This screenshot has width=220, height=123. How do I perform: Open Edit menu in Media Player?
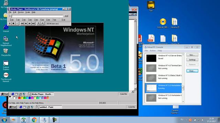tap(14, 12)
